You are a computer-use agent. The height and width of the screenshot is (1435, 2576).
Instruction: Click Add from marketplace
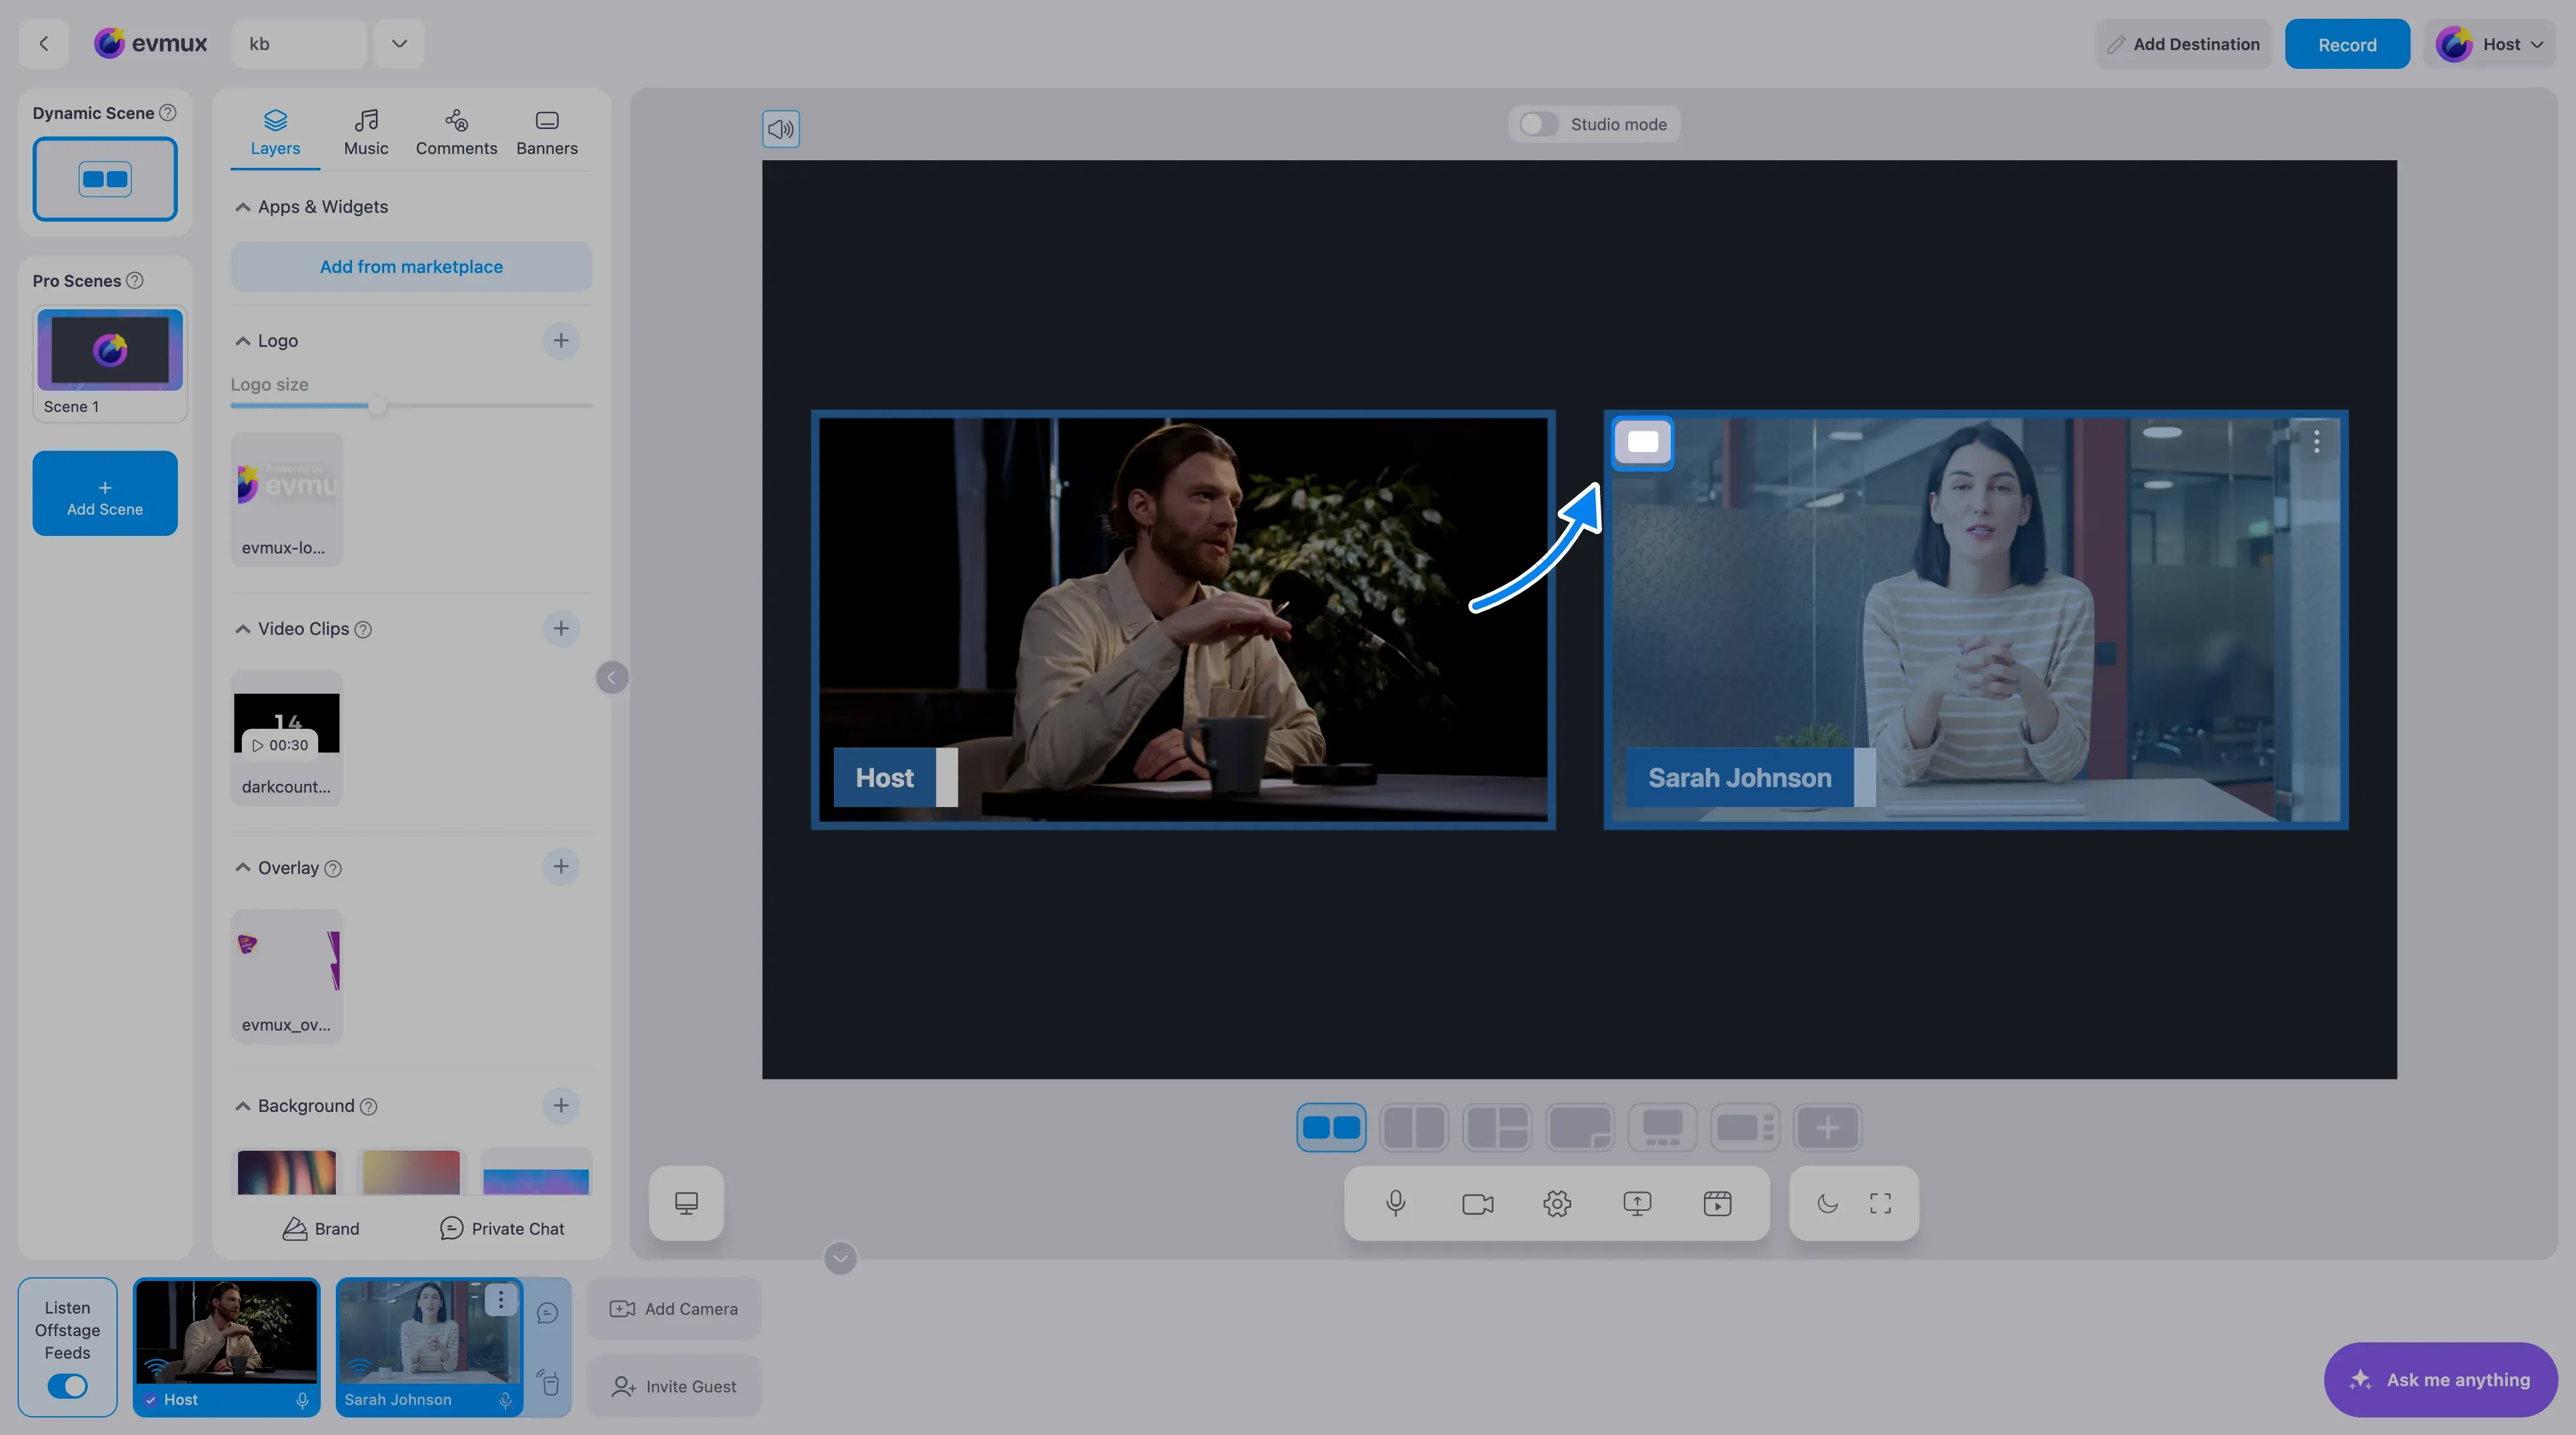point(411,267)
